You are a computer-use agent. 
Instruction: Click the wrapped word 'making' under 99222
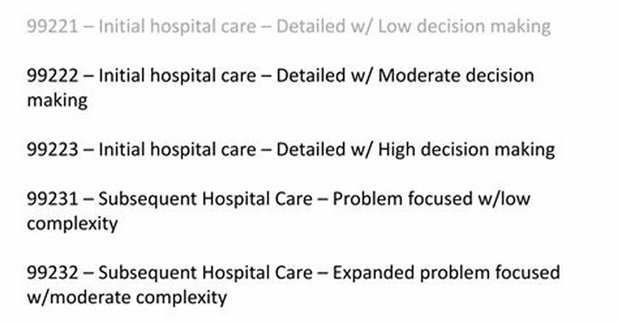pos(57,101)
